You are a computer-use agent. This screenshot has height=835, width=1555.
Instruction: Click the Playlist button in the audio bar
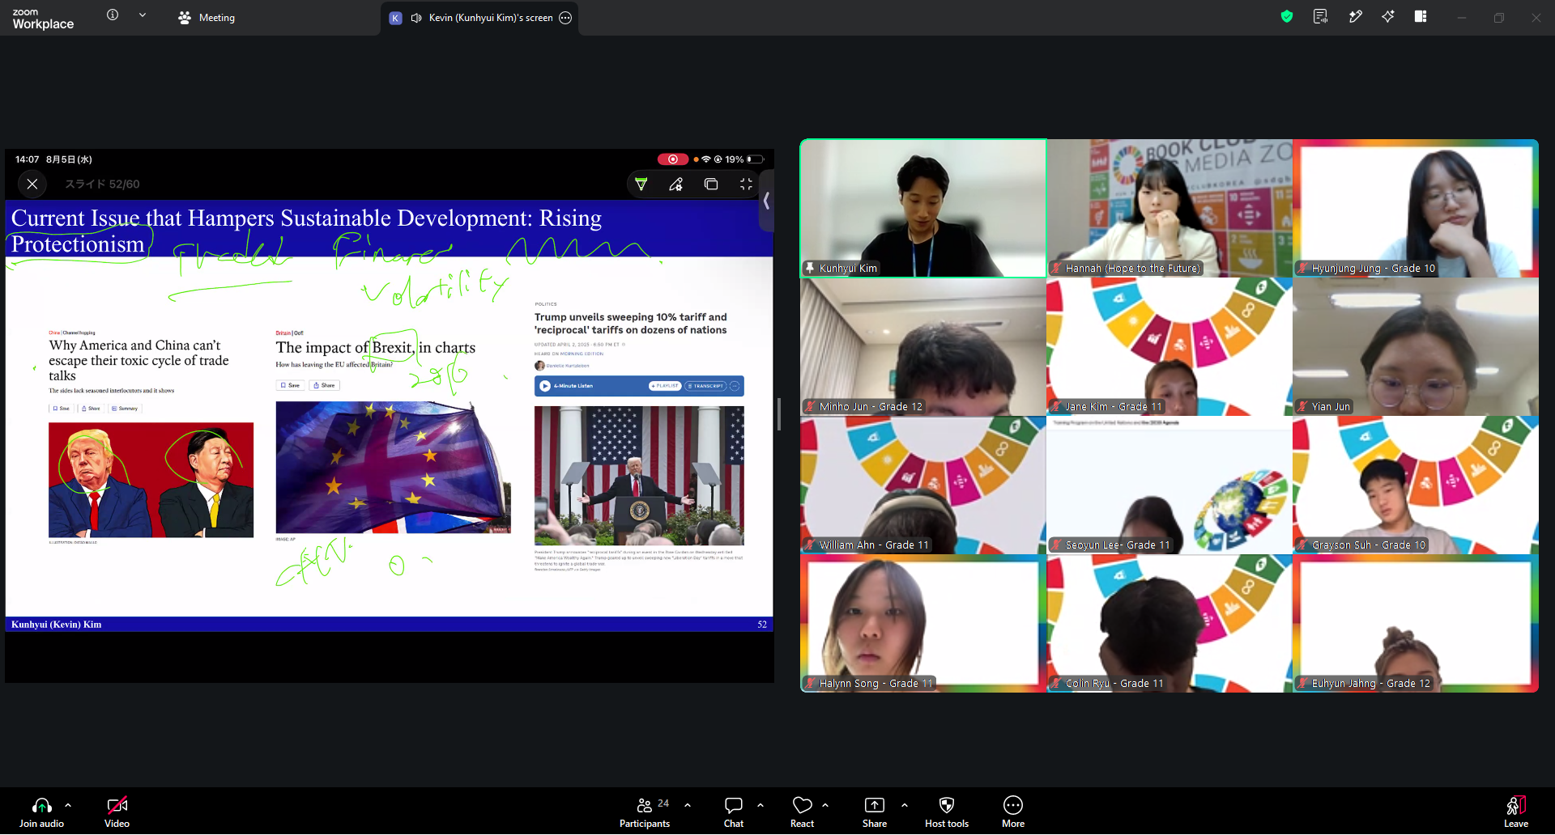[x=665, y=386]
